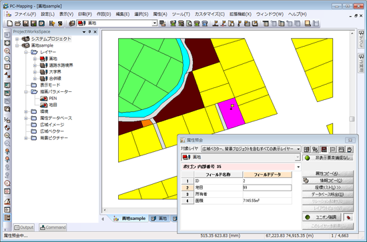Click the dark red table icon in 属性照会 dialog

(x=324, y=149)
